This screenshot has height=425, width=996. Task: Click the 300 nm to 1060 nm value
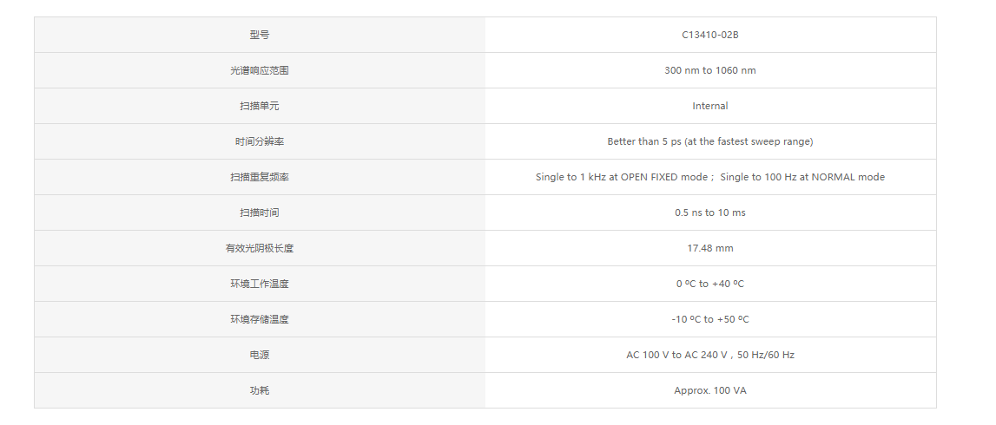(x=710, y=70)
